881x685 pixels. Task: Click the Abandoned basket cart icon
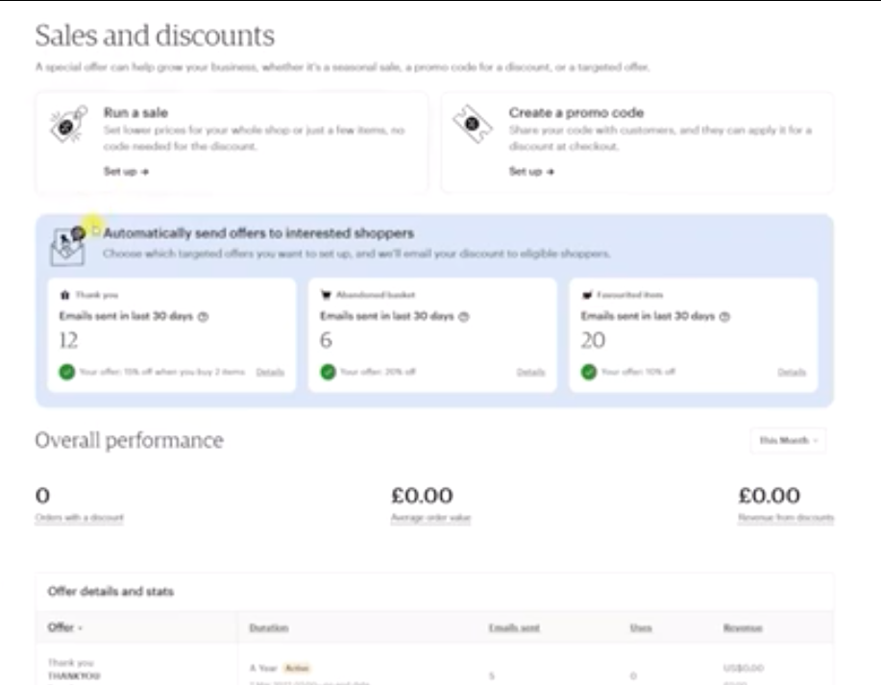pos(326,295)
